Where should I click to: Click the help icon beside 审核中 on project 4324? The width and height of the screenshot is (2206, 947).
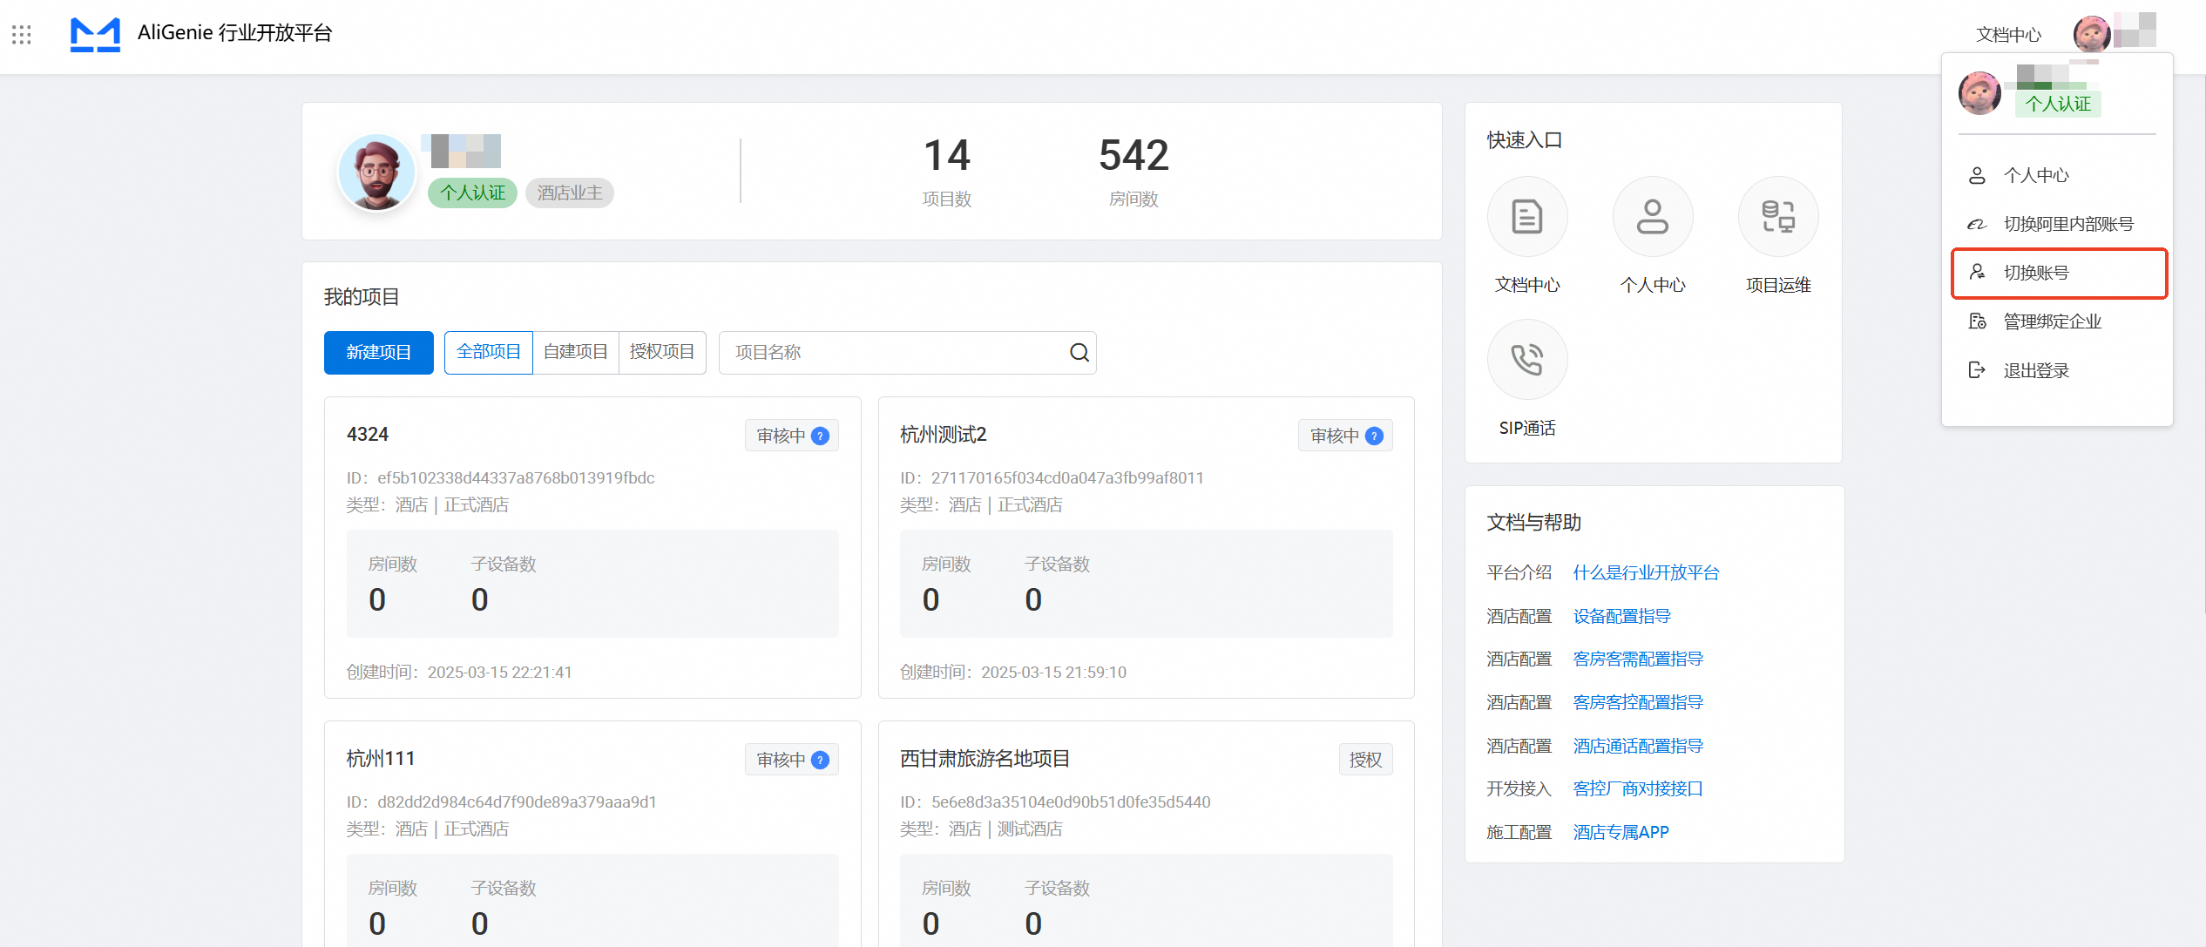point(820,436)
